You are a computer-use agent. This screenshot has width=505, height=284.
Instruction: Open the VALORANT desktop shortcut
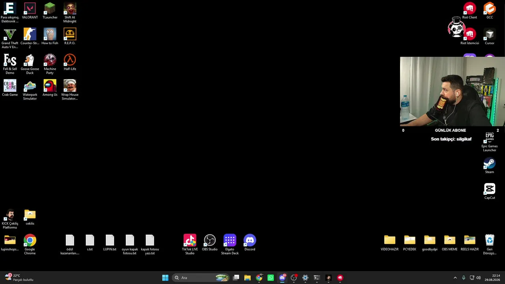pyautogui.click(x=30, y=11)
